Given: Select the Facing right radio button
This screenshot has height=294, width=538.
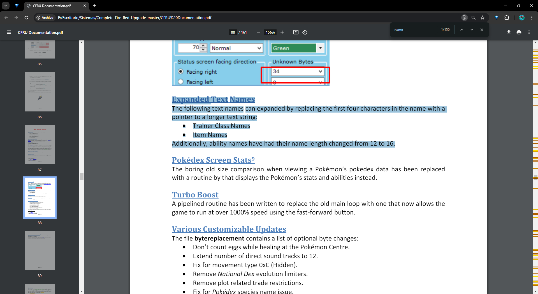Looking at the screenshot, I should pyautogui.click(x=181, y=72).
